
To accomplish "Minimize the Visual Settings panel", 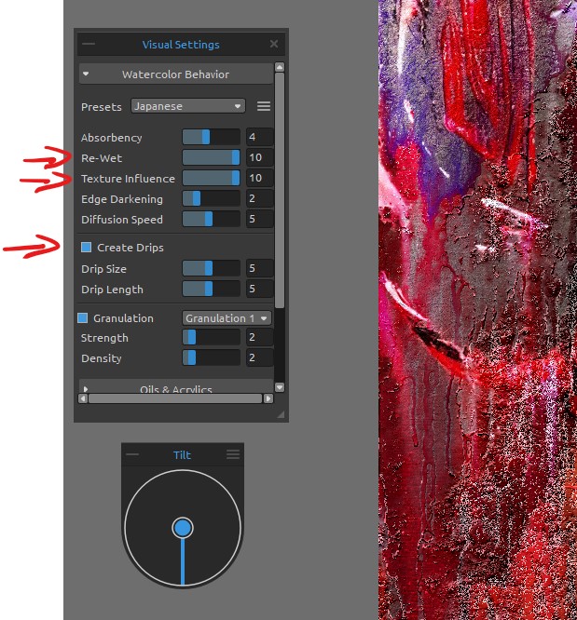I will pos(89,44).
